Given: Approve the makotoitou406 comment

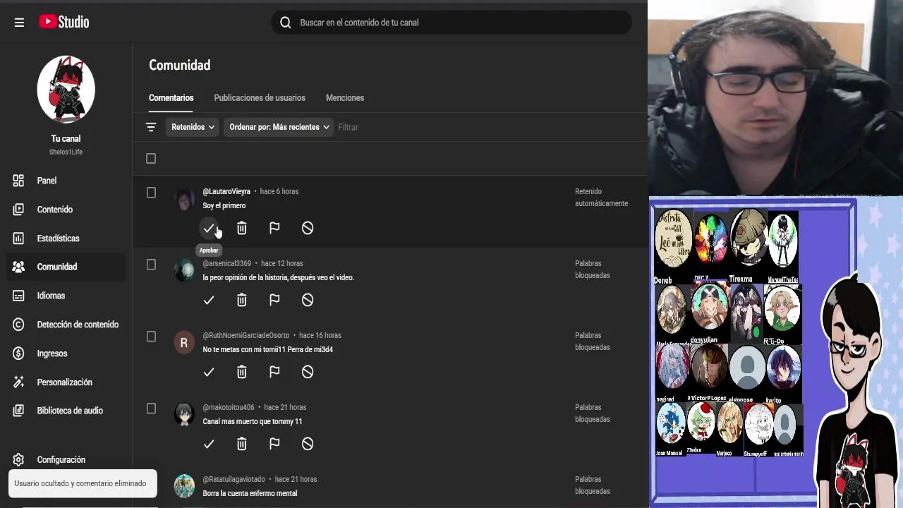Looking at the screenshot, I should click(209, 444).
